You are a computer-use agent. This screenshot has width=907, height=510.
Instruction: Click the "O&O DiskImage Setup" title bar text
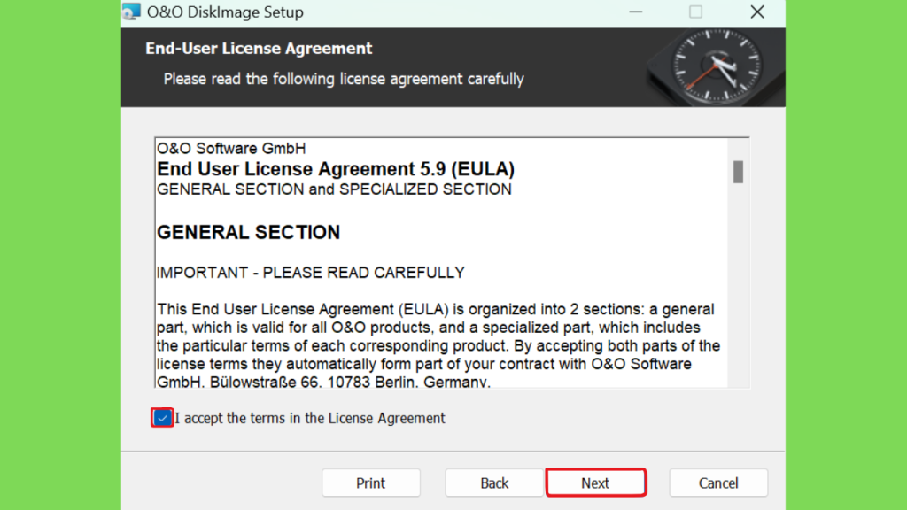coord(225,12)
